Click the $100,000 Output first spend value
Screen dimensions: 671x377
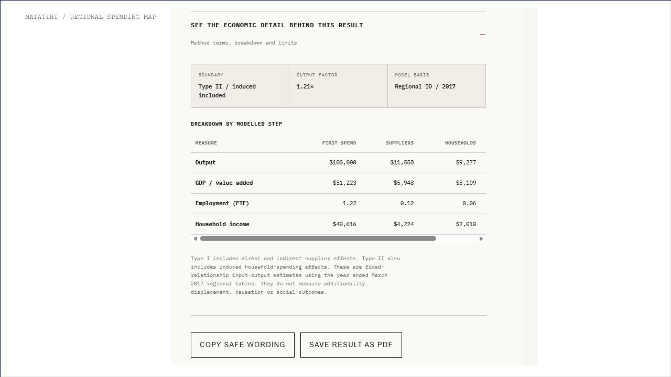[343, 163]
